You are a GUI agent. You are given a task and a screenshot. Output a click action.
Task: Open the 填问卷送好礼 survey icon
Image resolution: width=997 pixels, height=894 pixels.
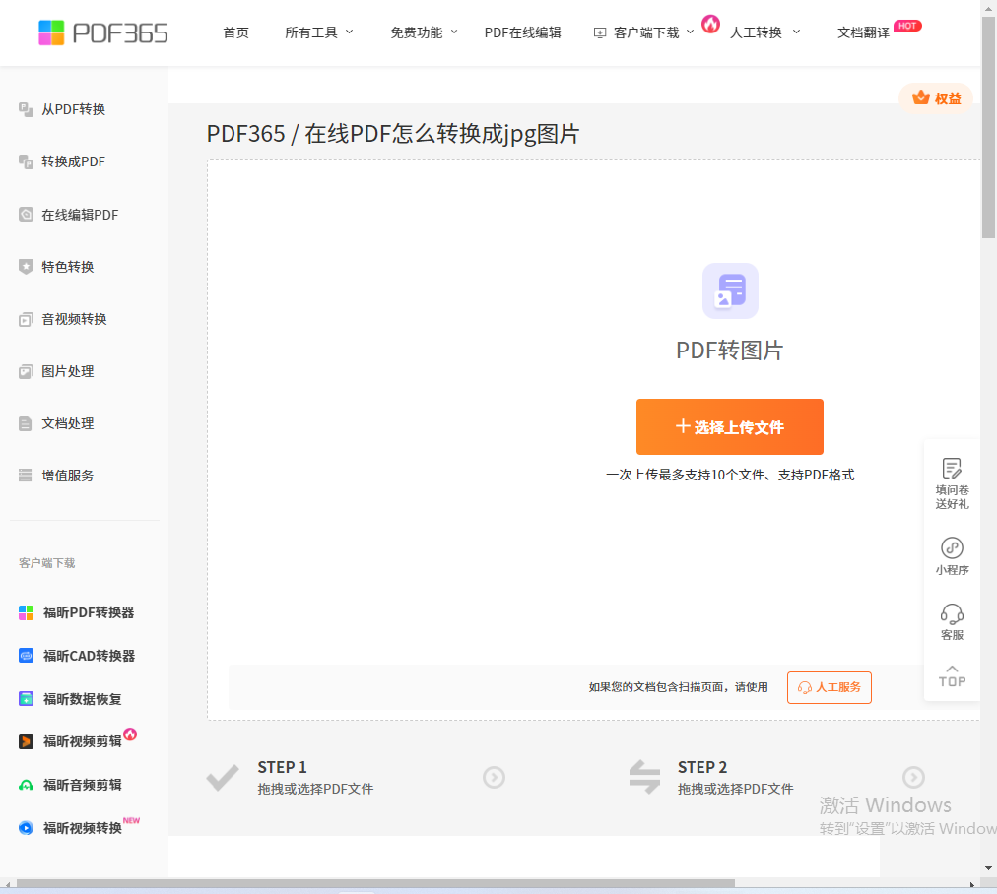[x=952, y=469]
